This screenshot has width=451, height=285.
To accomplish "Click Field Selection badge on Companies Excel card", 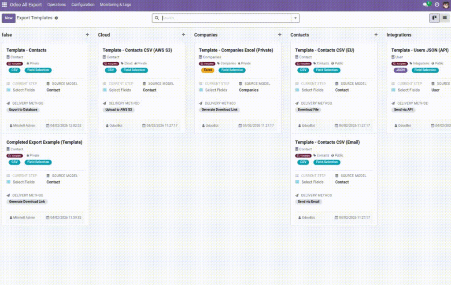I will 232,70.
